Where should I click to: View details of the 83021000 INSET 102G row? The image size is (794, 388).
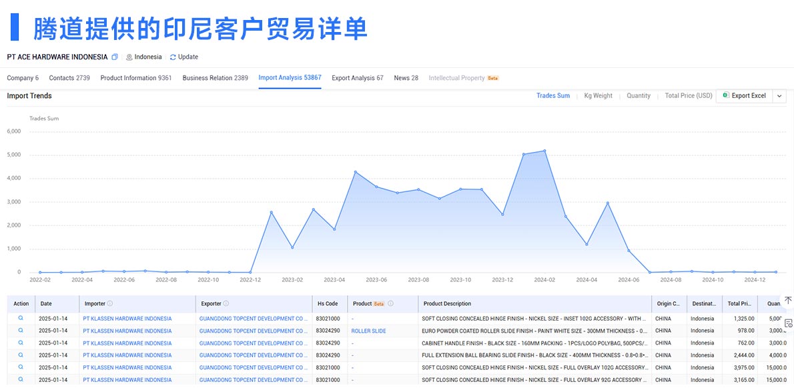click(21, 318)
